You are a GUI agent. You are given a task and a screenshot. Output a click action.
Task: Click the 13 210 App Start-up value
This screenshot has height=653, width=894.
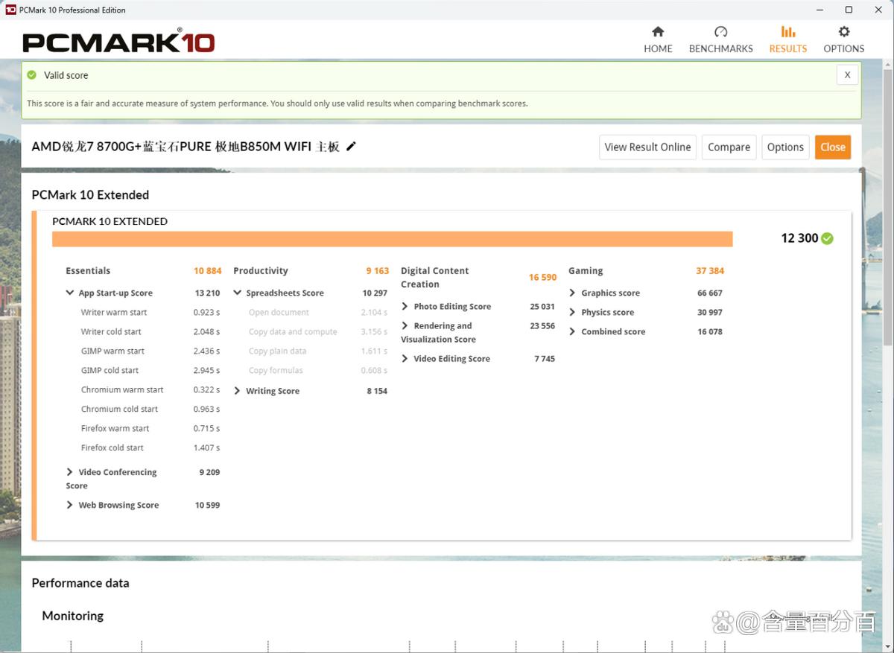207,293
